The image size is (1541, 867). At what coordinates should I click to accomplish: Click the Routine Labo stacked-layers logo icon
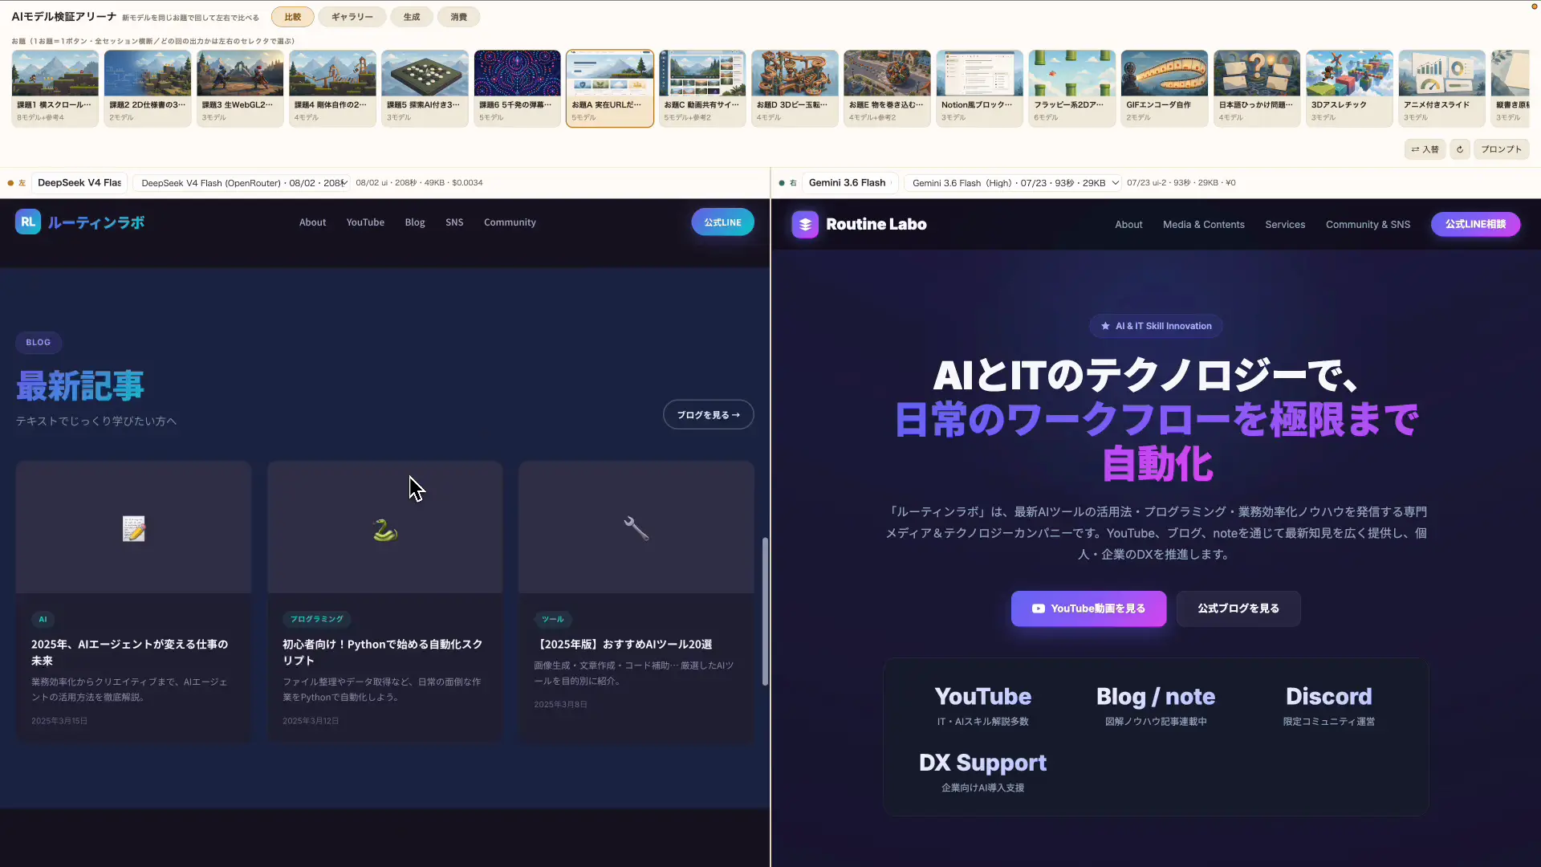[805, 225]
